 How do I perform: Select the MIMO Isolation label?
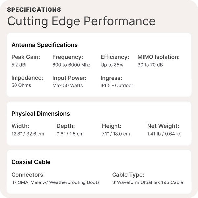point(158,57)
